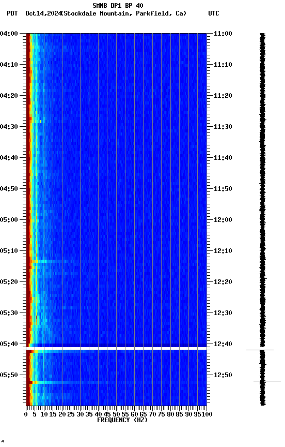Click the '45' frequency axis label
The width and height of the screenshot is (285, 447).
click(107, 414)
